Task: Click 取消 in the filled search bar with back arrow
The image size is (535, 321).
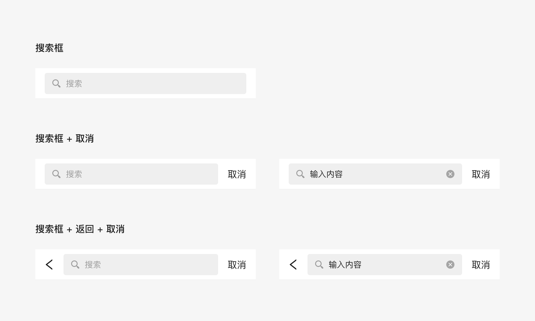Action: (x=481, y=265)
